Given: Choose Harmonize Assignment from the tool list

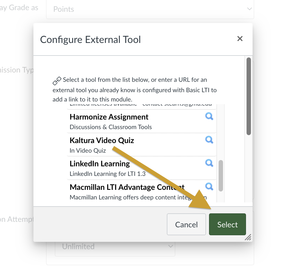Looking at the screenshot, I should 109,117.
